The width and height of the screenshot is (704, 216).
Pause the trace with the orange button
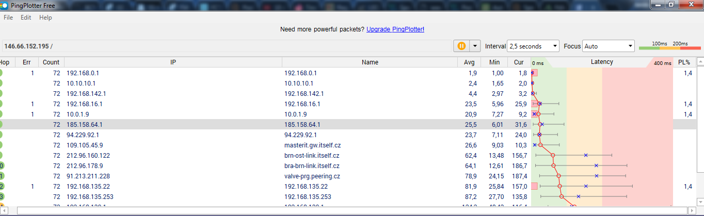coord(461,46)
